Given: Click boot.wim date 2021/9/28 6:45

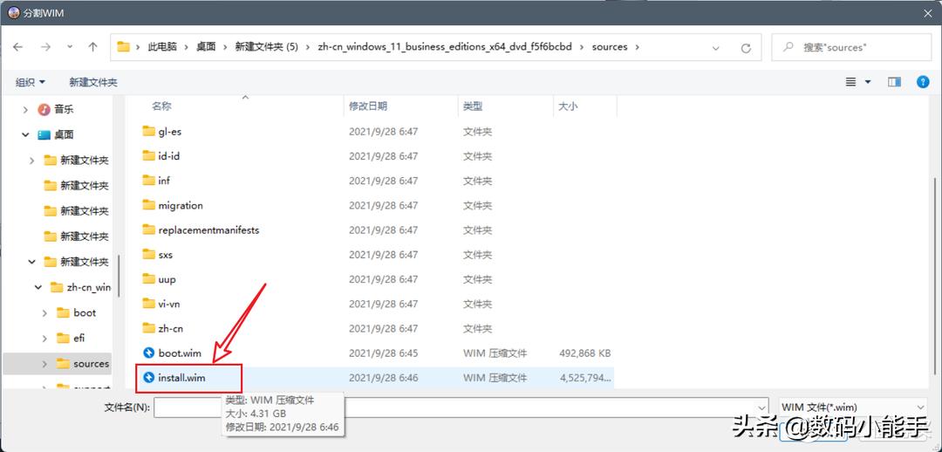Looking at the screenshot, I should point(383,353).
